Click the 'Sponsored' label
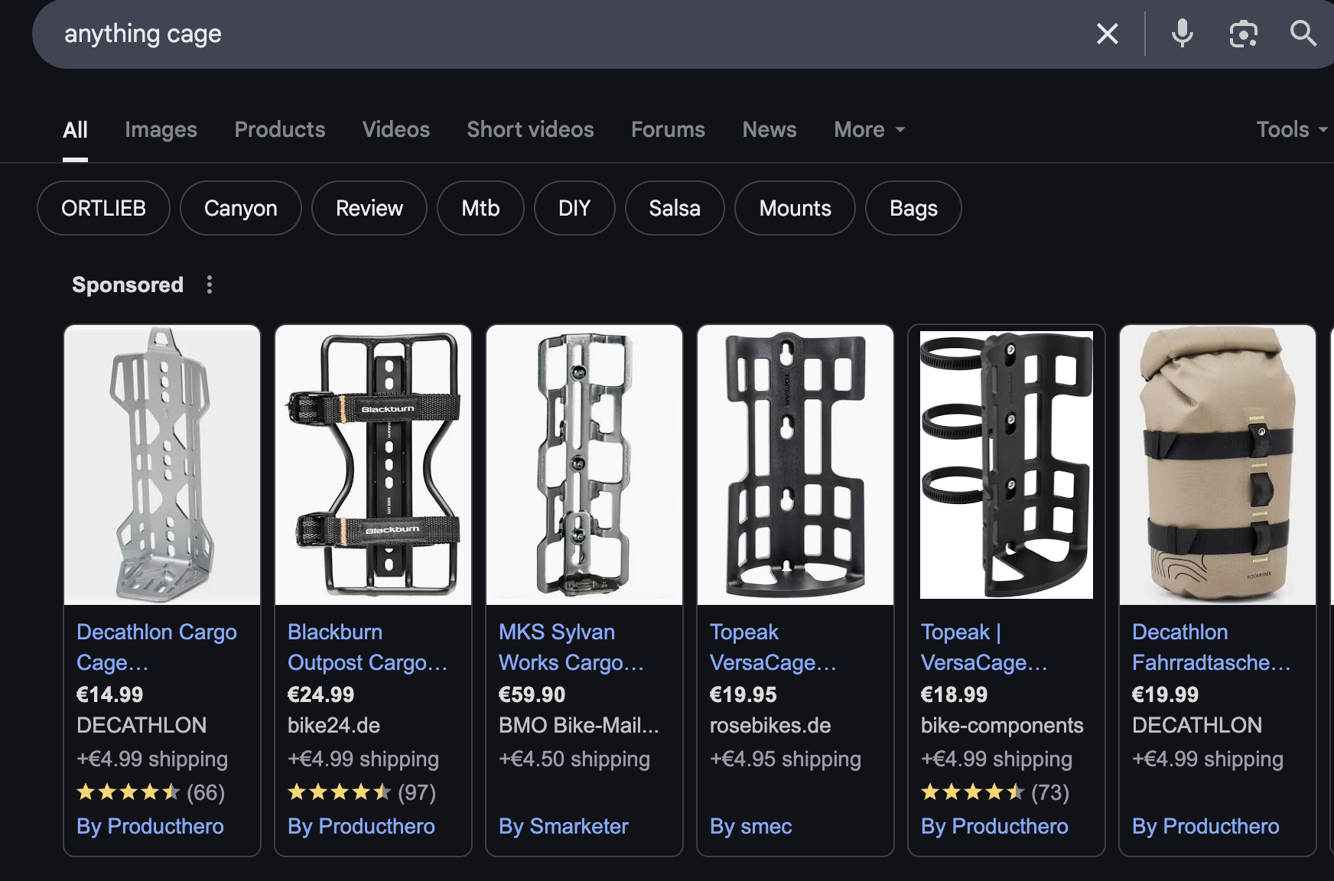 click(128, 284)
